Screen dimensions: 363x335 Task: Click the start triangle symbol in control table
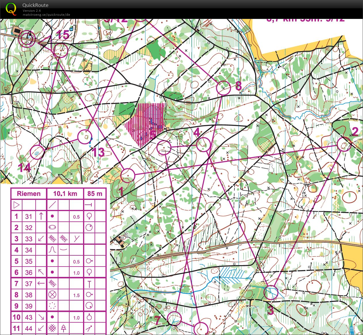point(16,205)
